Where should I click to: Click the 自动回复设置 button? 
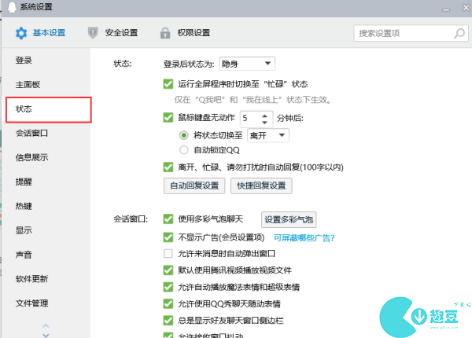(x=193, y=186)
